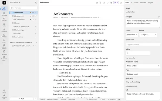Click the Anteckningar och research section header
Viewport: 162px width, 101px height.
(21, 43)
